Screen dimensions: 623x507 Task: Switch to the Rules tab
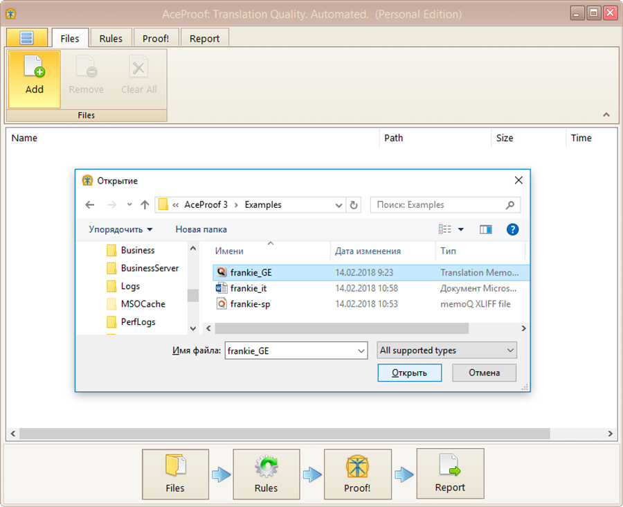click(x=111, y=38)
